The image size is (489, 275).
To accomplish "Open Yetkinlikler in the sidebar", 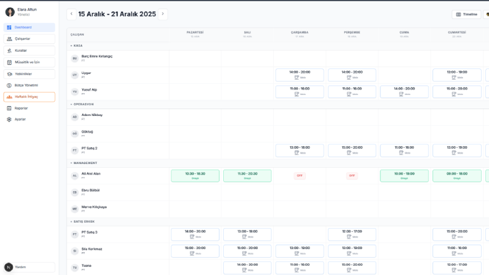I will 30,74.
